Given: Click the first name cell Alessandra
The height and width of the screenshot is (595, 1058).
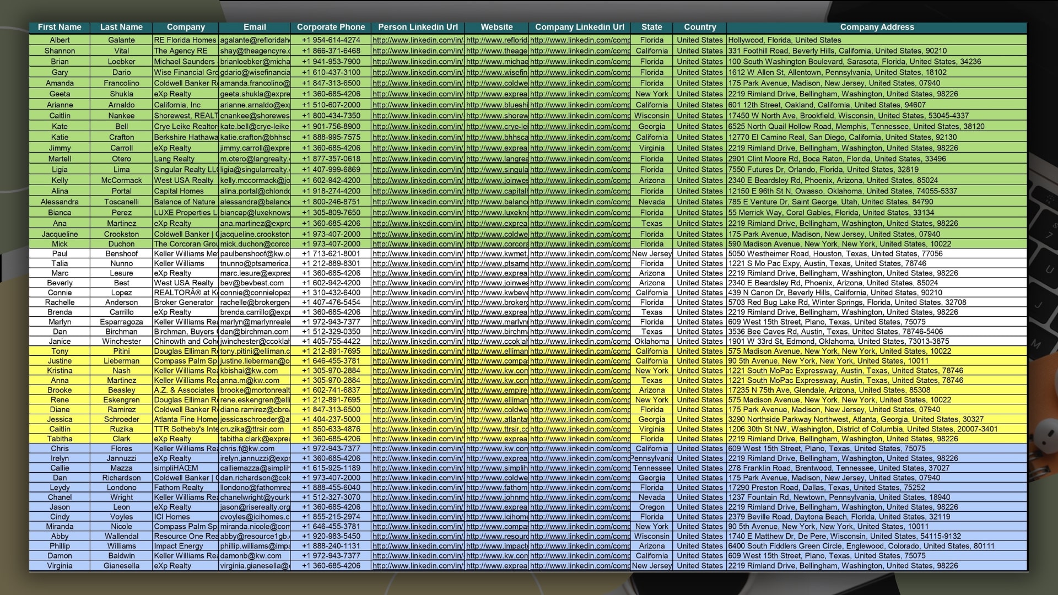Looking at the screenshot, I should coord(60,202).
